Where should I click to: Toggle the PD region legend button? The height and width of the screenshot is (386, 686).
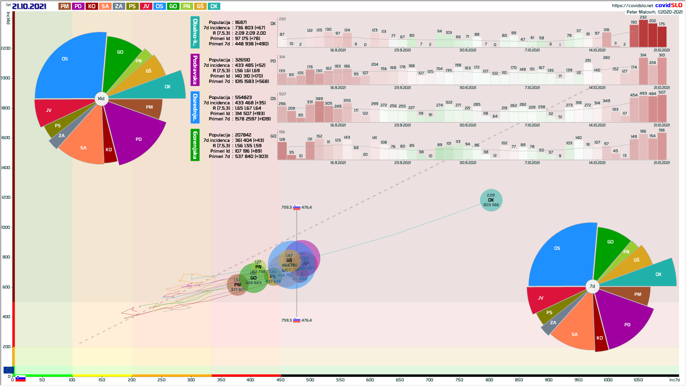(78, 6)
